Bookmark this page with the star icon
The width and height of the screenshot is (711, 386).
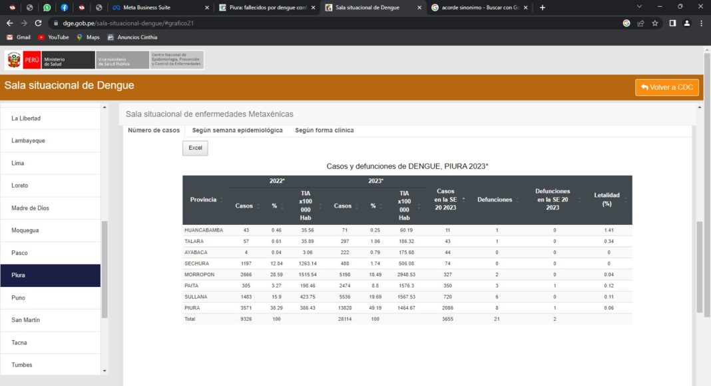click(x=655, y=23)
